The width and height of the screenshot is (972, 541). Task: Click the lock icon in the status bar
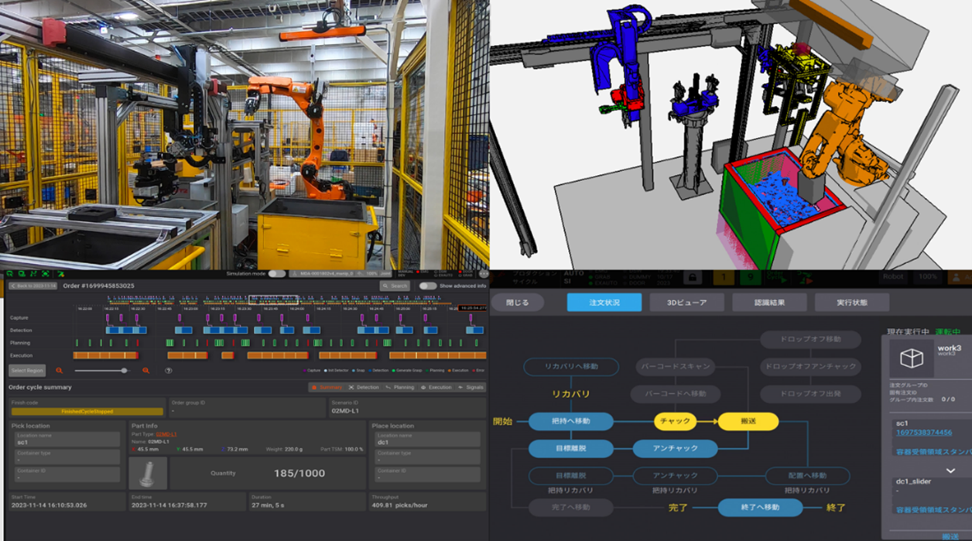click(694, 277)
